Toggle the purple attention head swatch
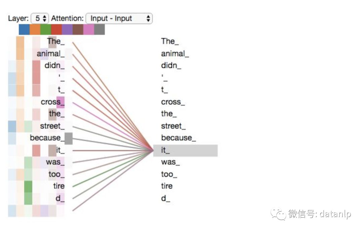 67,29
